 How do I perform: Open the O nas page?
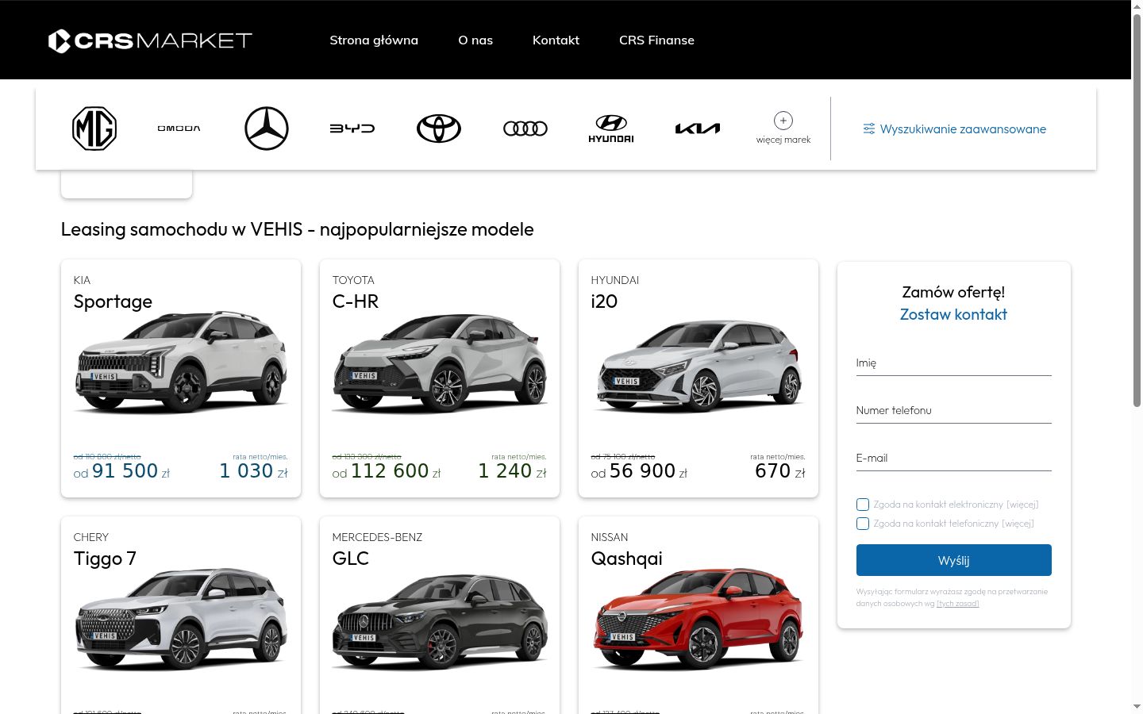click(475, 40)
